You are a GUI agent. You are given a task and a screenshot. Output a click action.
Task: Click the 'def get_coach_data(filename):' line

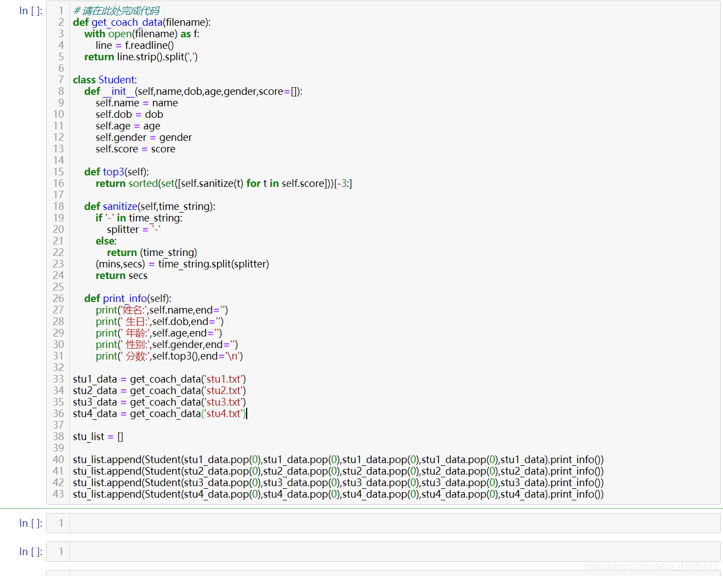[x=142, y=22]
